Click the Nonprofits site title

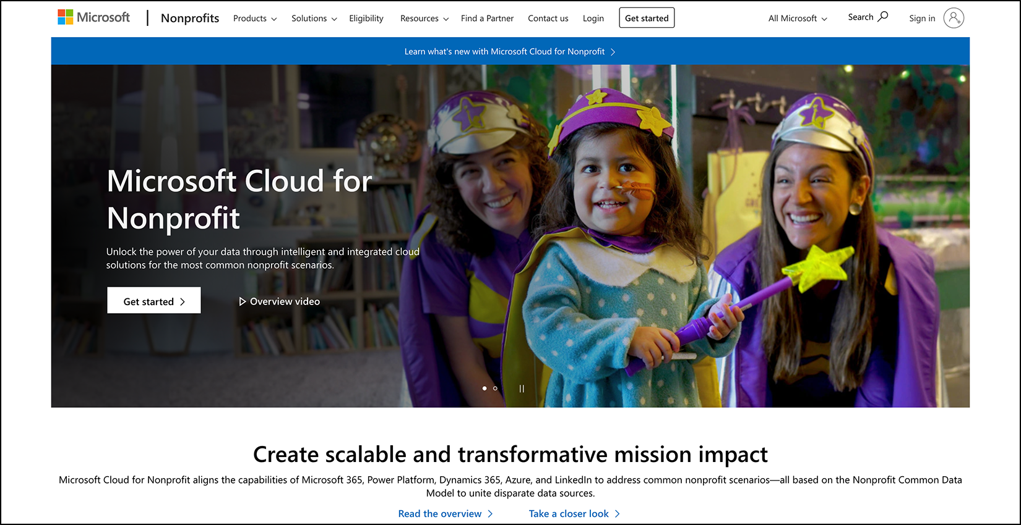[x=190, y=18]
